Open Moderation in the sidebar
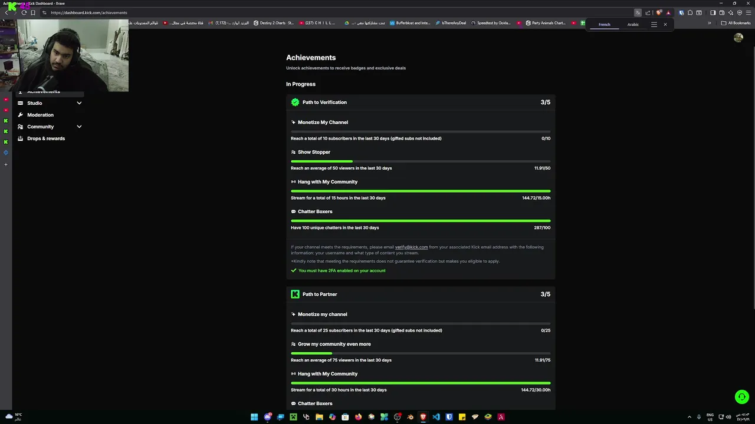This screenshot has height=424, width=755. [40, 115]
